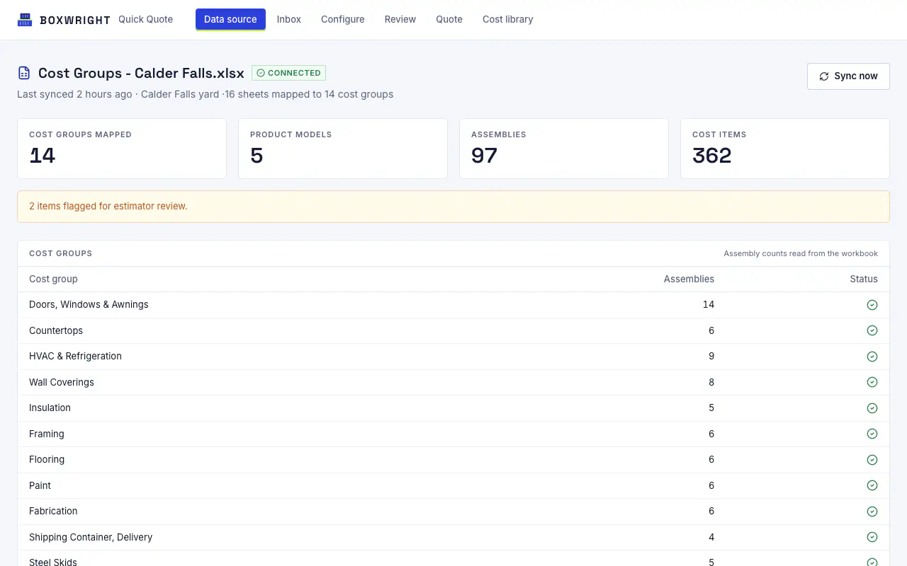Click the refresh icon in Sync now
The width and height of the screenshot is (907, 566).
[x=824, y=76]
